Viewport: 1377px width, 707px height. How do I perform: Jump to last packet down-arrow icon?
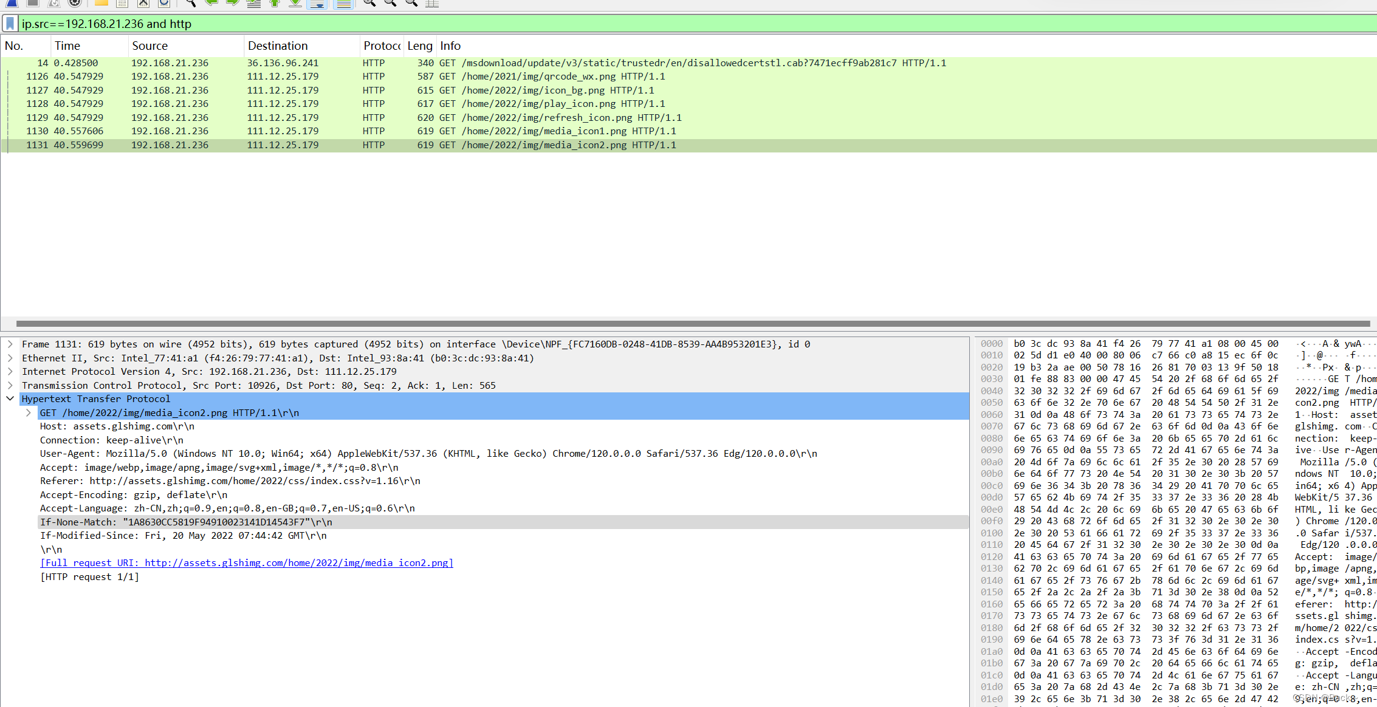[x=295, y=3]
